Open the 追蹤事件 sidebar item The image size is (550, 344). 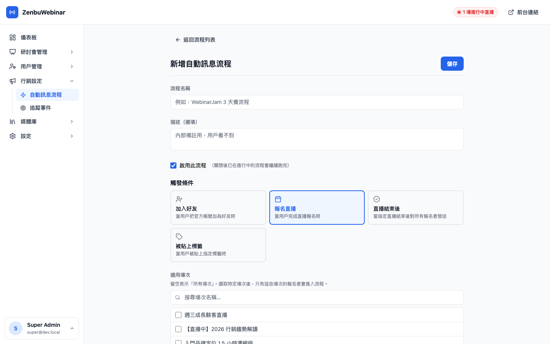pyautogui.click(x=40, y=108)
